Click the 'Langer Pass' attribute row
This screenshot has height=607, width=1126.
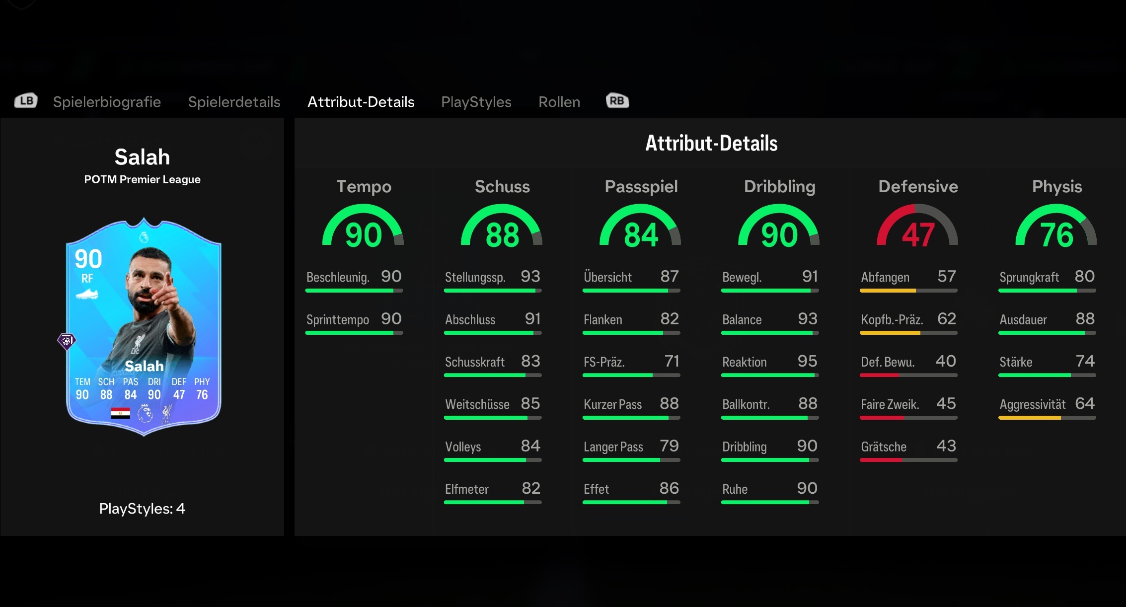631,450
